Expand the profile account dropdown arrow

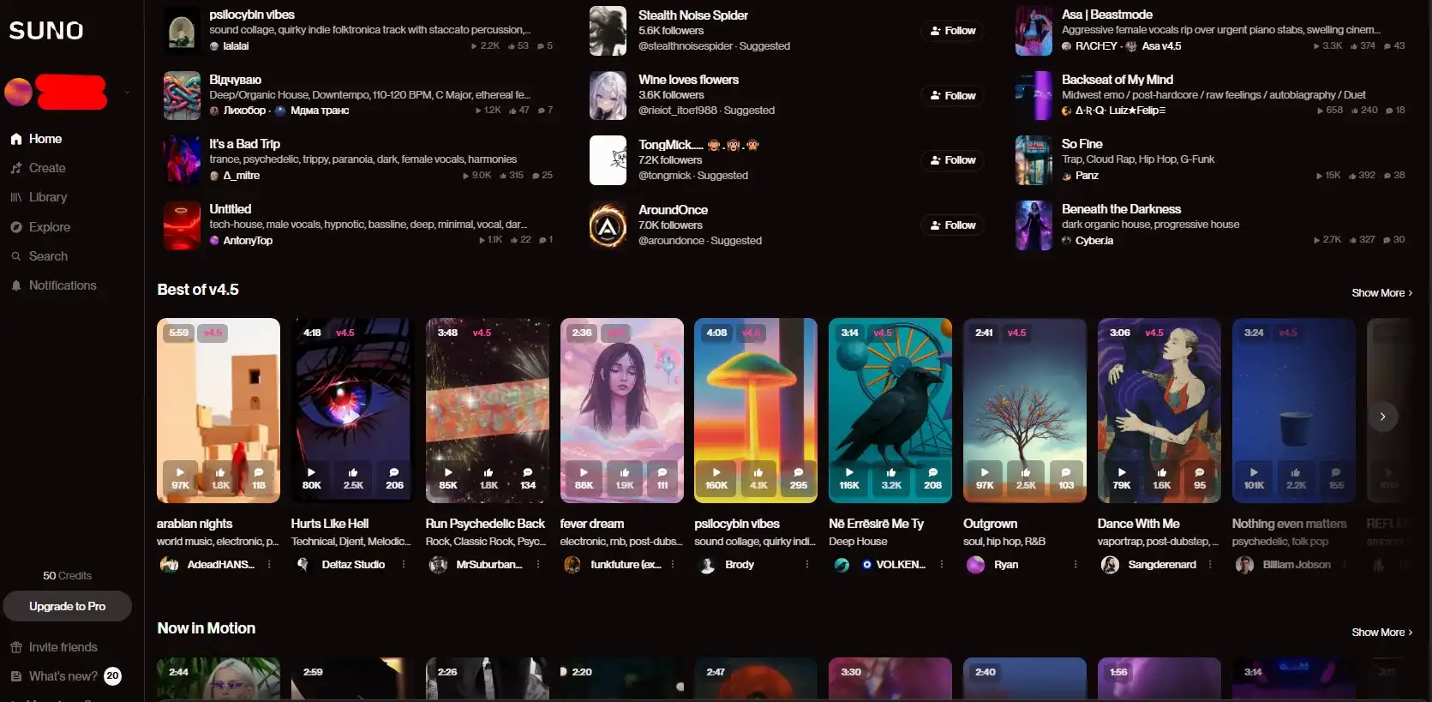[x=127, y=93]
